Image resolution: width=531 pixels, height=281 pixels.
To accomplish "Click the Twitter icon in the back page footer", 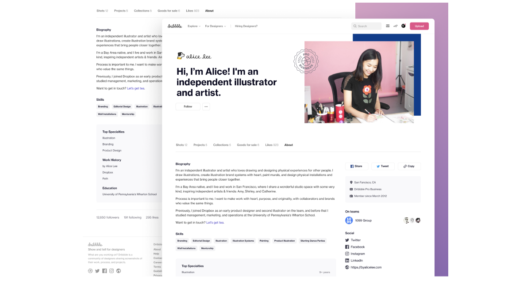I will click(x=97, y=271).
